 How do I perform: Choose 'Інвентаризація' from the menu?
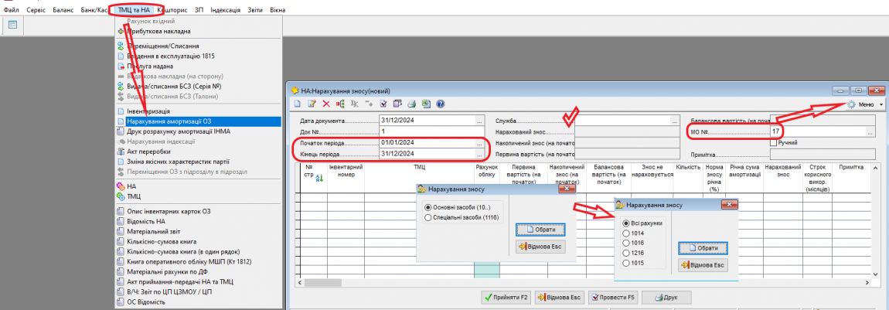(148, 111)
